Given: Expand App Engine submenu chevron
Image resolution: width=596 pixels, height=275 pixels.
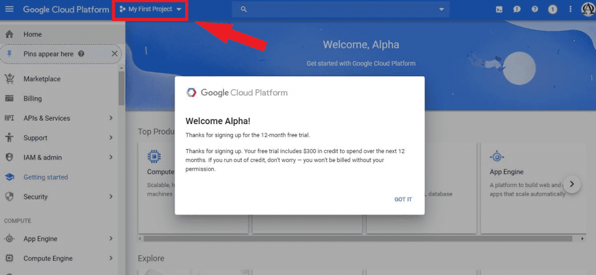Looking at the screenshot, I should coord(111,238).
